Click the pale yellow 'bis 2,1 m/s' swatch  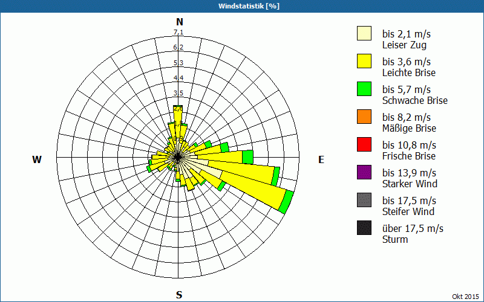(364, 33)
